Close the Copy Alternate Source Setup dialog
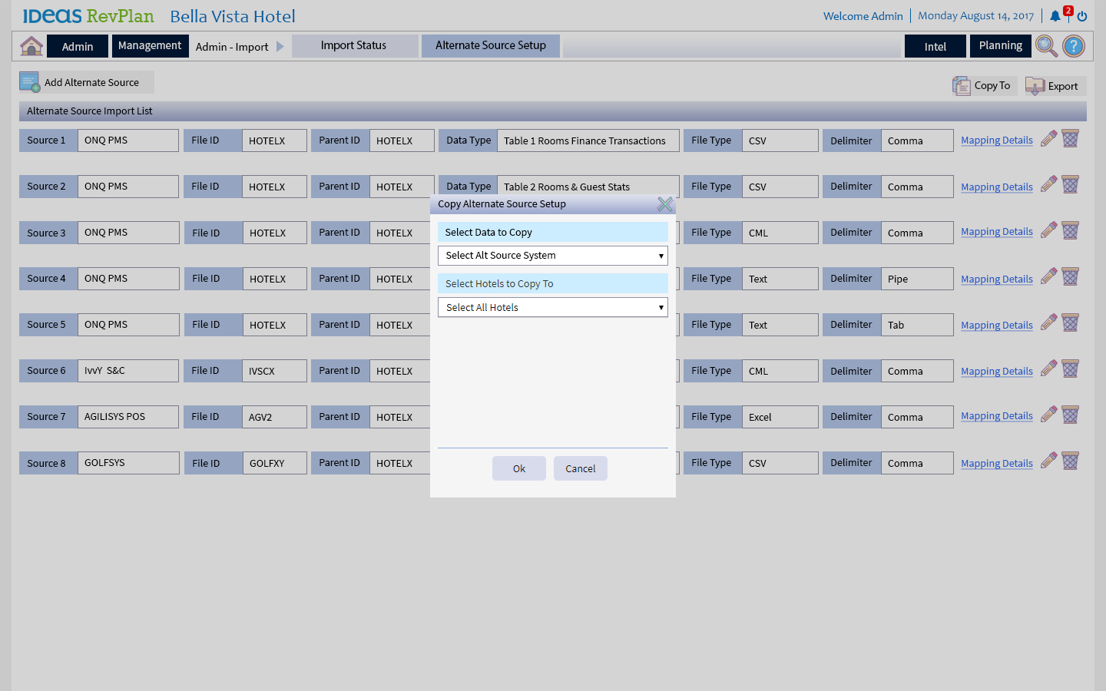 pyautogui.click(x=665, y=204)
